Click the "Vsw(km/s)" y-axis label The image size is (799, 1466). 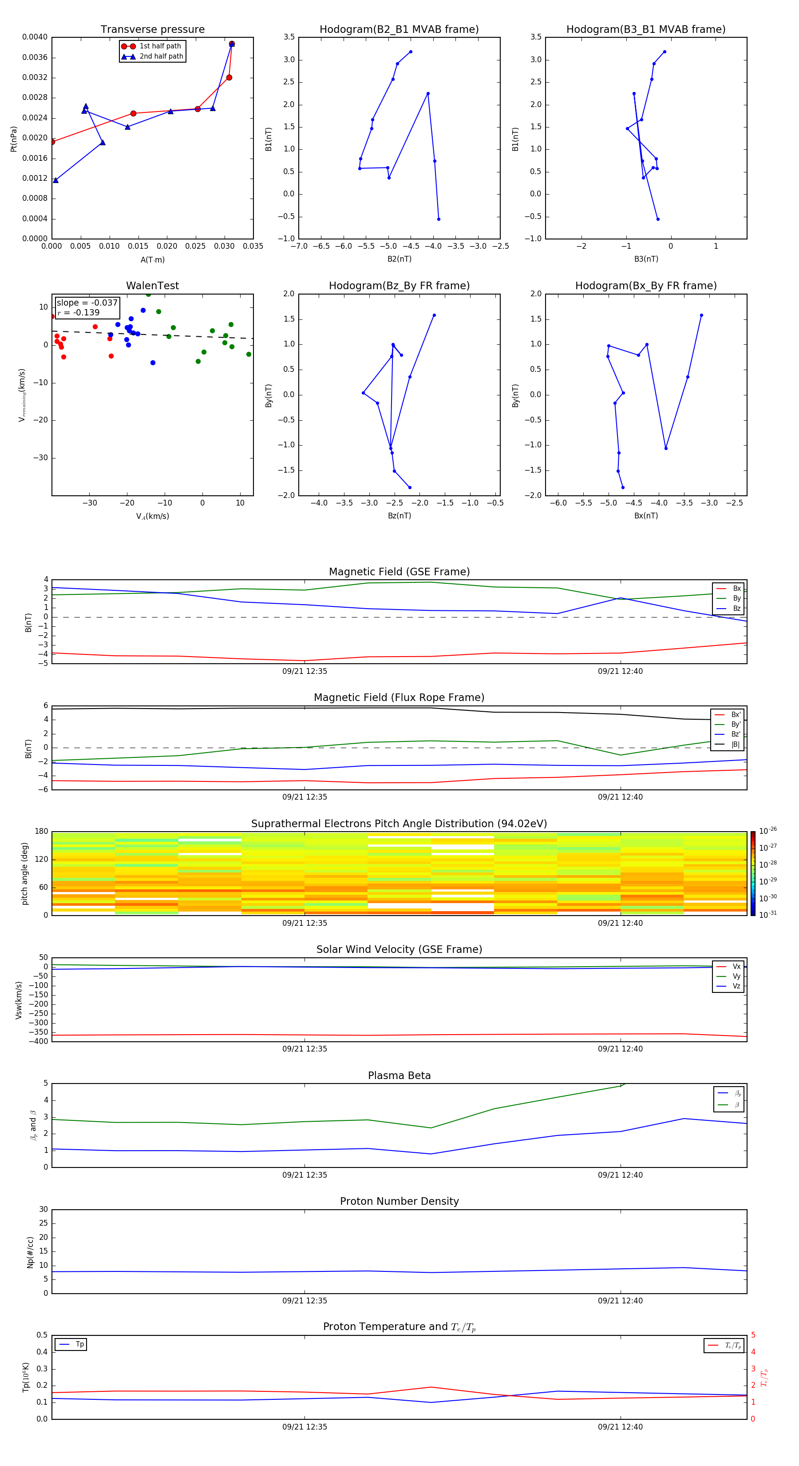click(x=19, y=1000)
